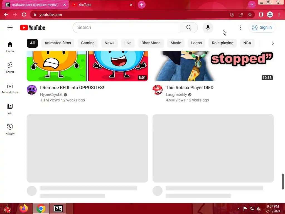This screenshot has height=214, width=285.
Task: Open the taskbar clock showing 9:07 PM
Action: [273, 209]
